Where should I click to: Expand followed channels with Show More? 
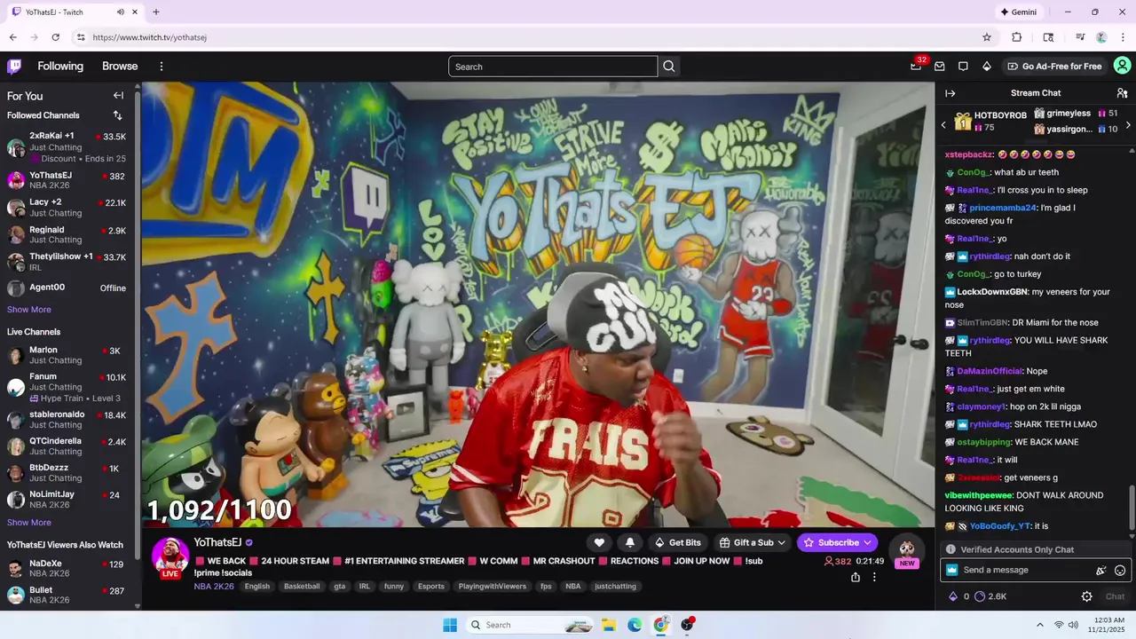tap(29, 310)
